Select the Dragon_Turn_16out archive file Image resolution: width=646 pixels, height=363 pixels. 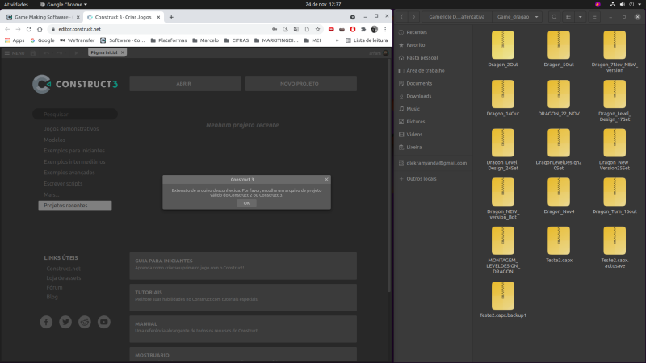[615, 196]
